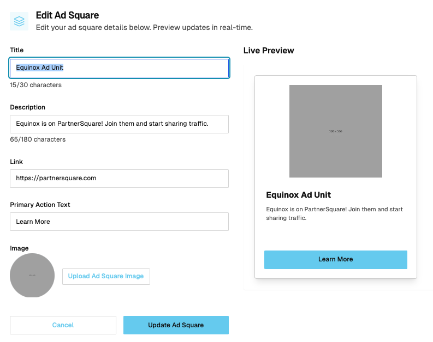The height and width of the screenshot is (342, 433).
Task: Click the stacked layers icon beside Edit Ad Square
Action: 19,21
